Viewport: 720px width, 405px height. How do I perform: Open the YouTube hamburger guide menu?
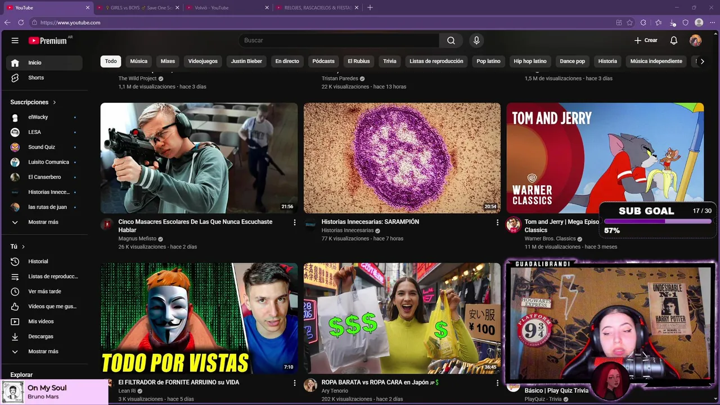coord(15,40)
